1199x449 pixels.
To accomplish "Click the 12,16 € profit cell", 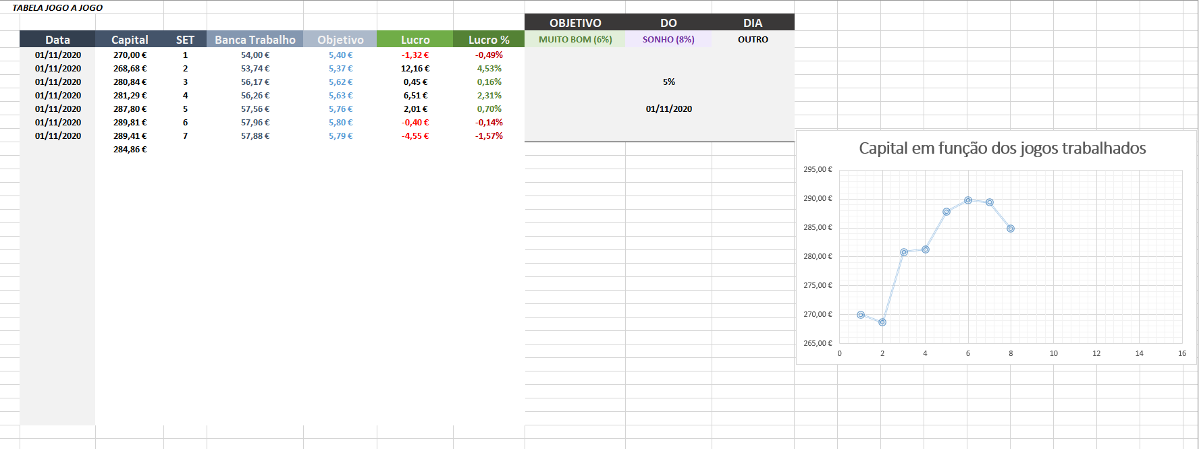I will point(415,68).
